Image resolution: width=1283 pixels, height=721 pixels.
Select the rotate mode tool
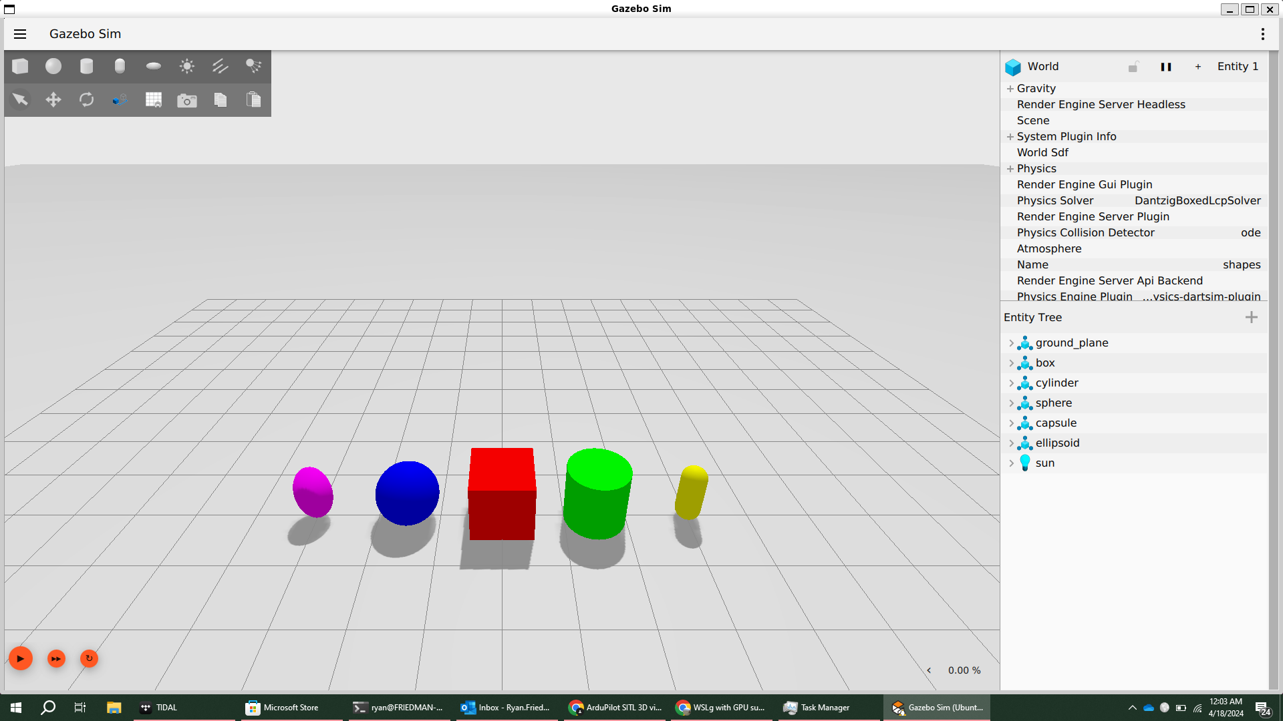[x=87, y=100]
